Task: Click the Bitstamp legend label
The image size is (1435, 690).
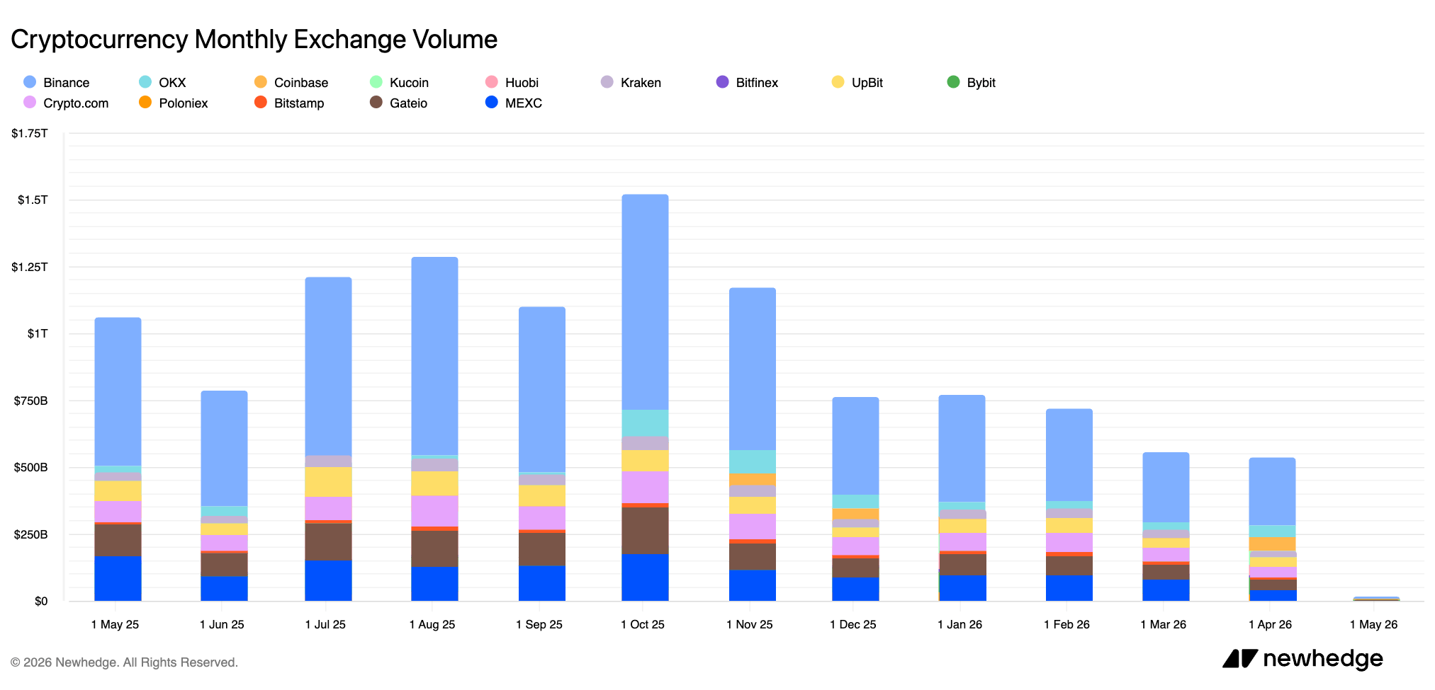Action: 299,103
